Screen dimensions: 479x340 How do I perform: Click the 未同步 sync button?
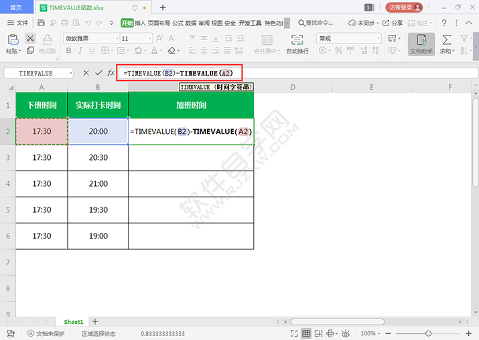(x=364, y=23)
